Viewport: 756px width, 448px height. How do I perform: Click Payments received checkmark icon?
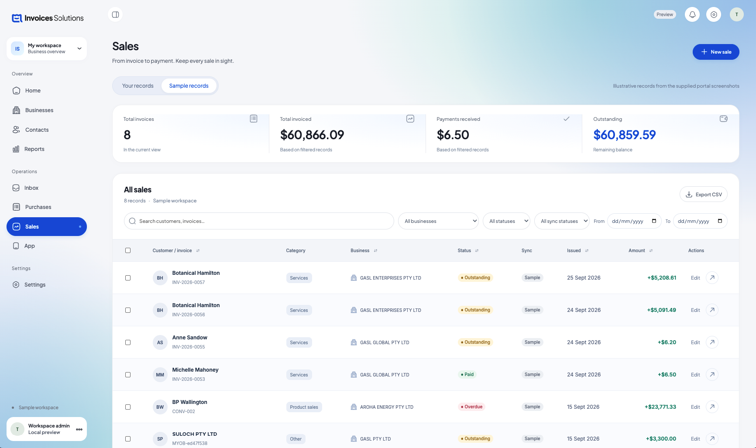click(567, 119)
